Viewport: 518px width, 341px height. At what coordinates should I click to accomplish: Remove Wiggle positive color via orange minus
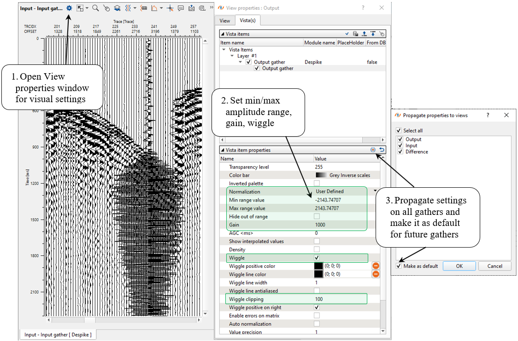(376, 266)
